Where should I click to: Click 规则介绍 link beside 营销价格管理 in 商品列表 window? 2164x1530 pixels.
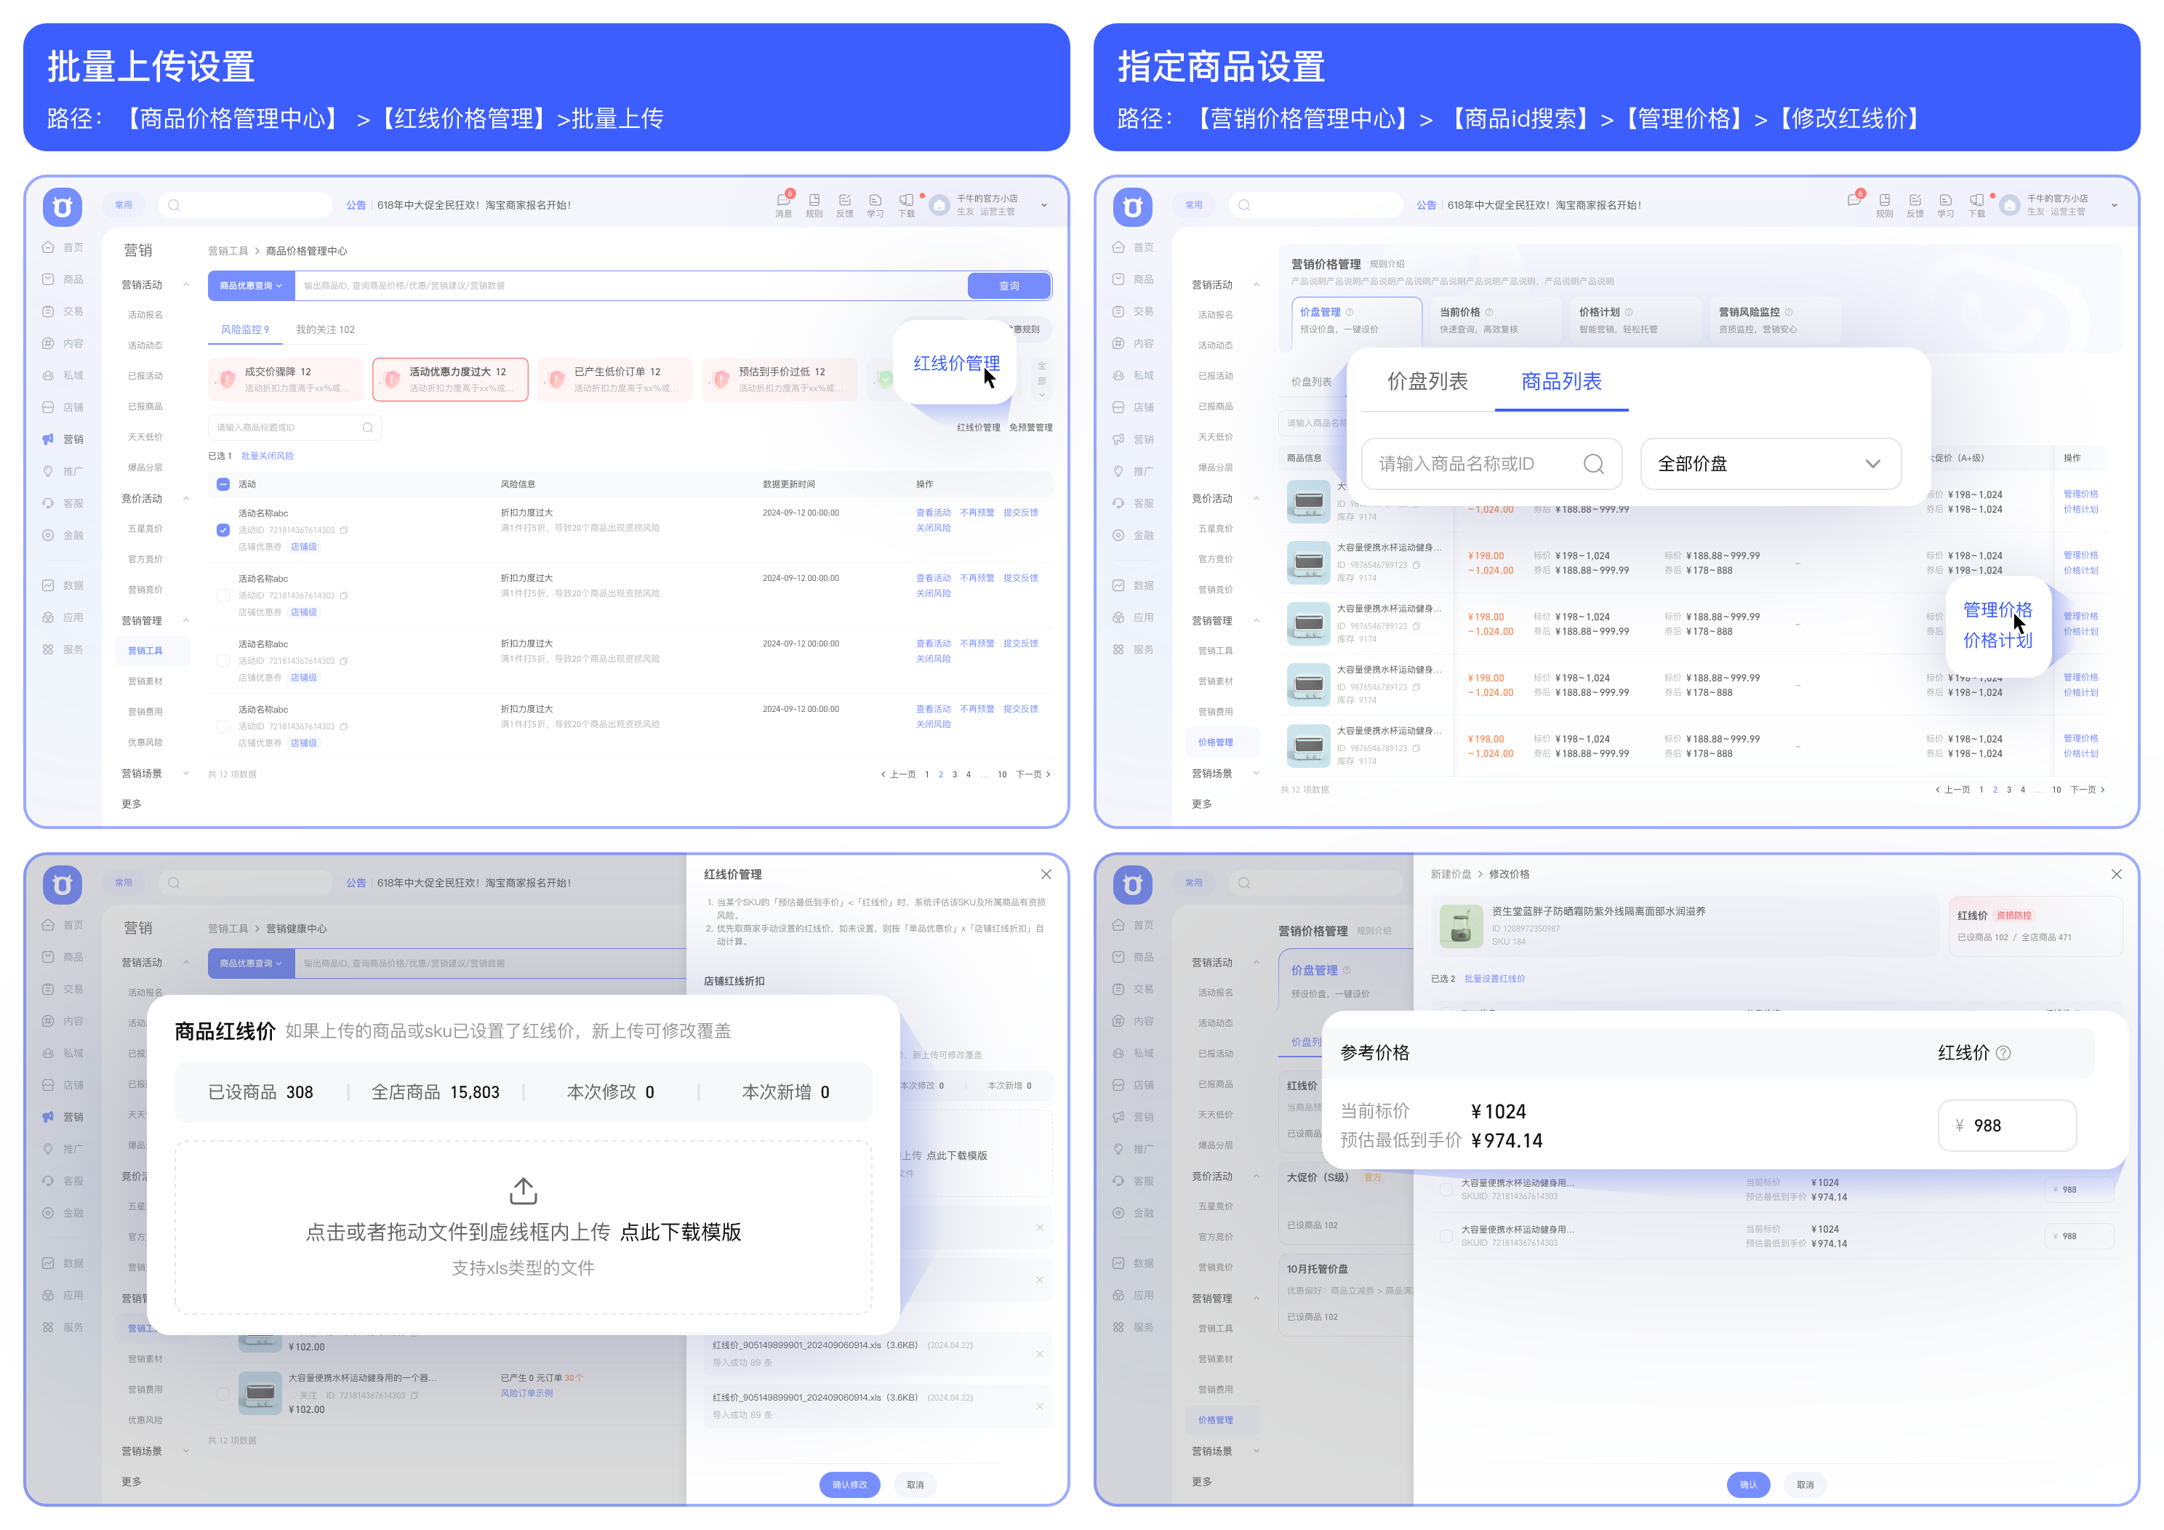point(1387,264)
